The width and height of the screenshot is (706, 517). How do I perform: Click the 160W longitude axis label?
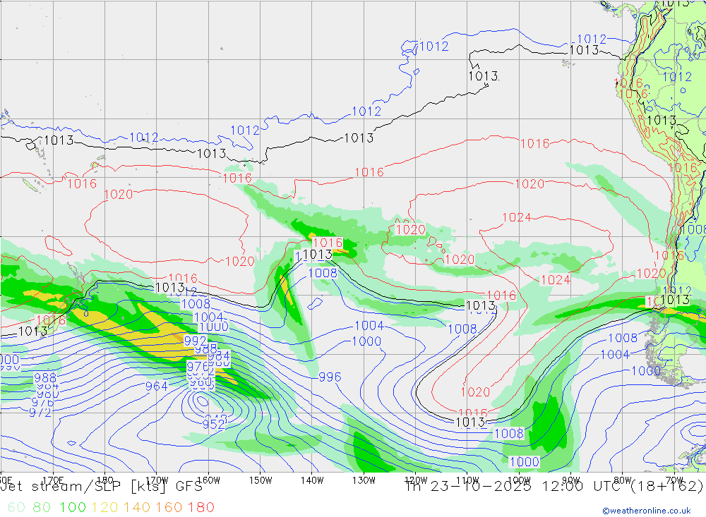208,480
